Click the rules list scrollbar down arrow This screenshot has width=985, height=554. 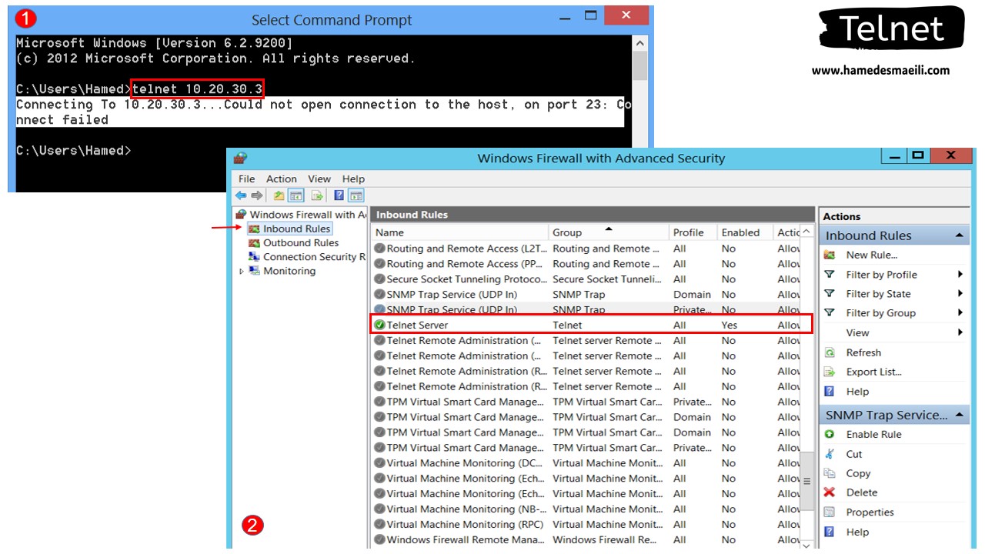tap(806, 545)
